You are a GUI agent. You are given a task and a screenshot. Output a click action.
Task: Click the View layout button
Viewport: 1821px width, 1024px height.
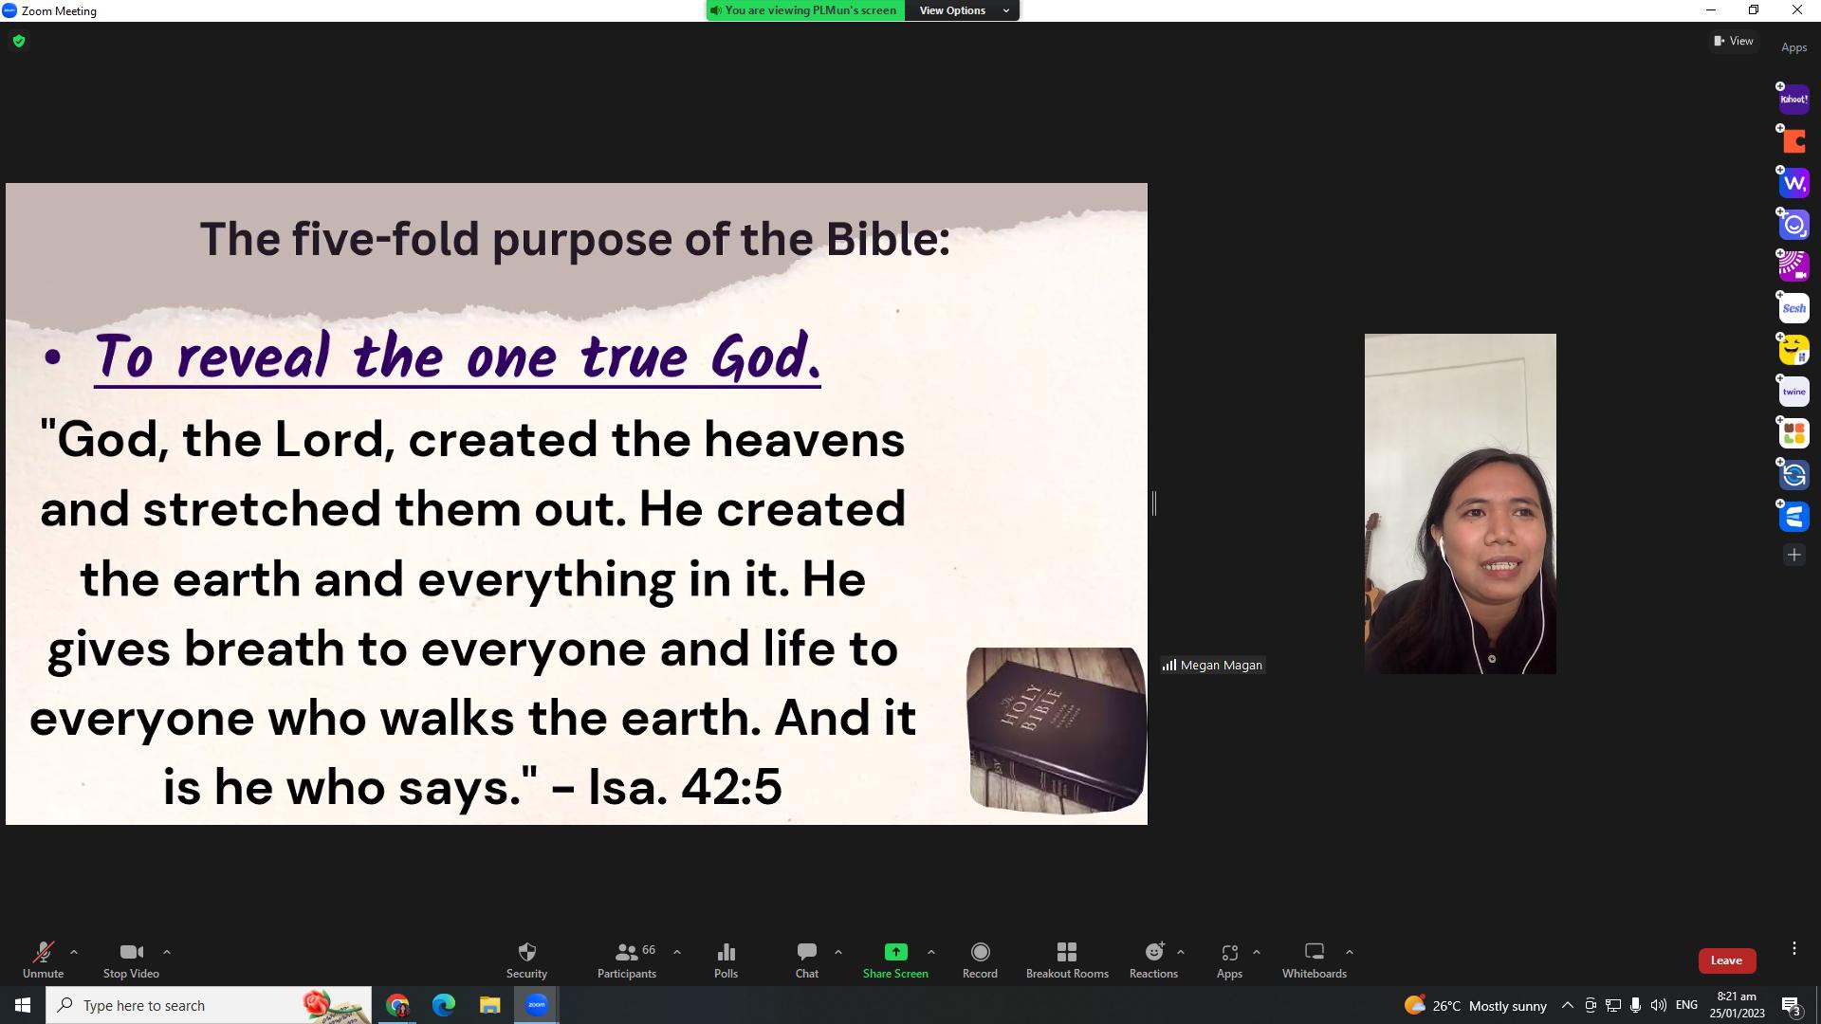pyautogui.click(x=1734, y=41)
